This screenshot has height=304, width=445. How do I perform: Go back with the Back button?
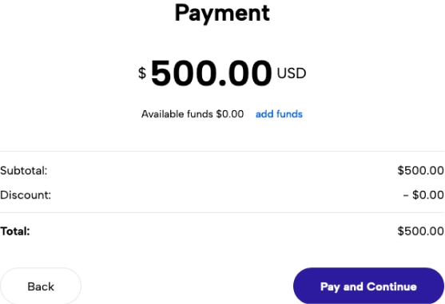41,286
